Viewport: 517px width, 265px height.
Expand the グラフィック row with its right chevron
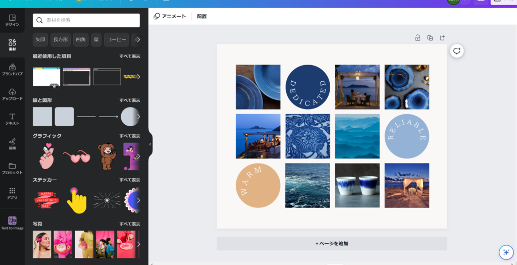click(138, 156)
